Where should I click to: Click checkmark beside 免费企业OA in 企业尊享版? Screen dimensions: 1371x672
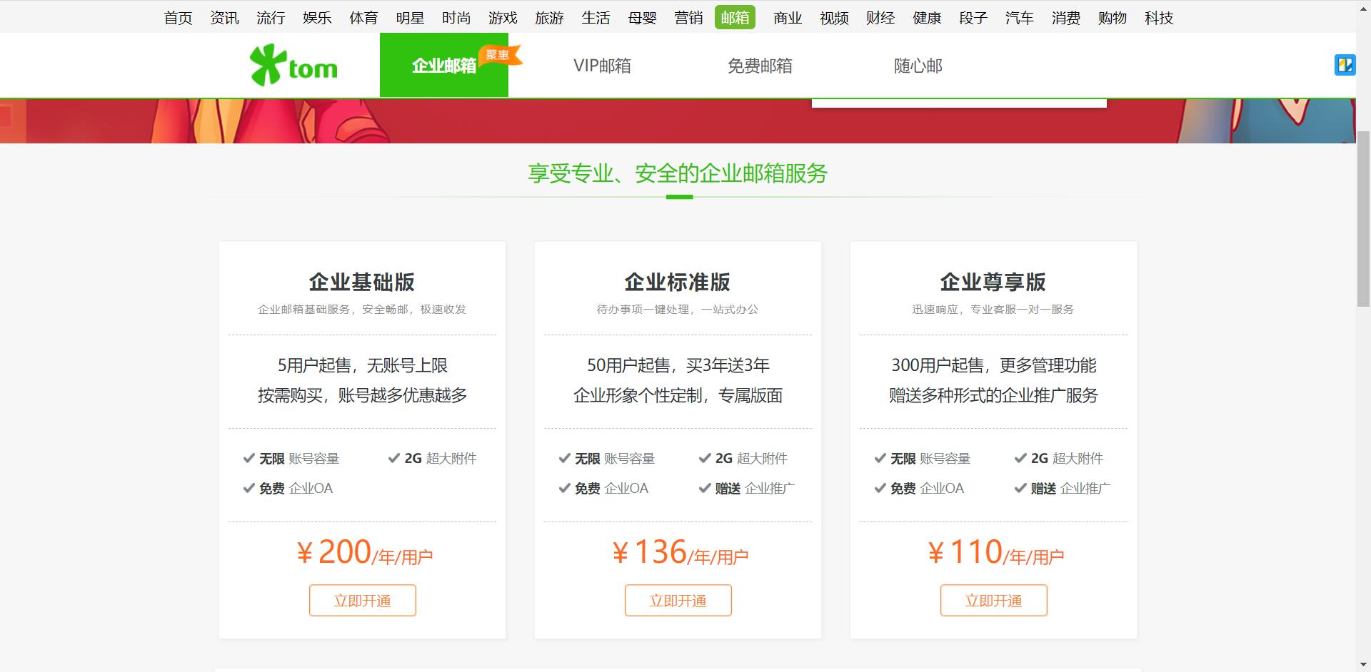pos(879,488)
